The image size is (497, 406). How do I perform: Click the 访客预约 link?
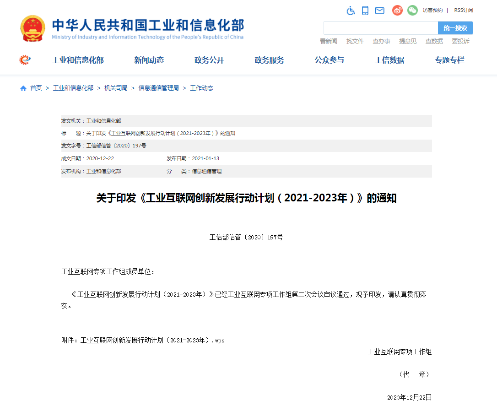click(x=432, y=10)
